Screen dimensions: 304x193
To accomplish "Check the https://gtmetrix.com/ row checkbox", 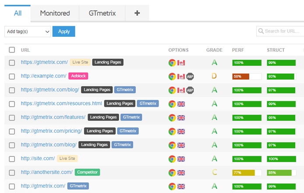I will click(x=12, y=63).
